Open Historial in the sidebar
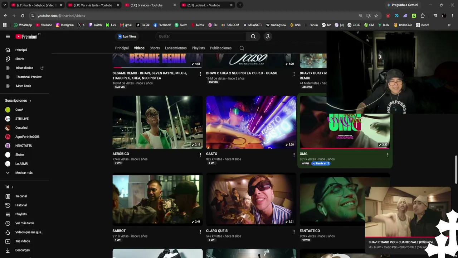 21,205
